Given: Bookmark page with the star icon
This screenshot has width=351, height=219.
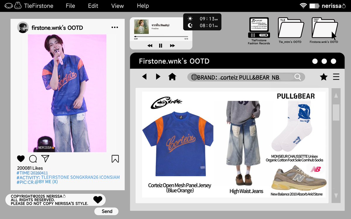Looking at the screenshot, I should (x=324, y=77).
